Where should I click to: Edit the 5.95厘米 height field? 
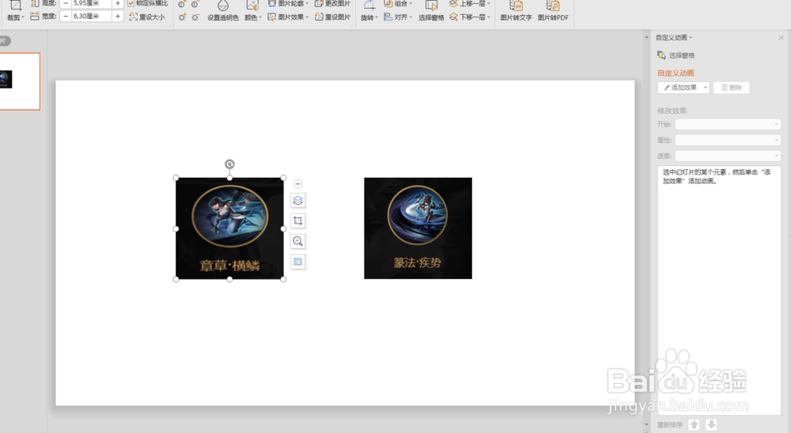91,3
